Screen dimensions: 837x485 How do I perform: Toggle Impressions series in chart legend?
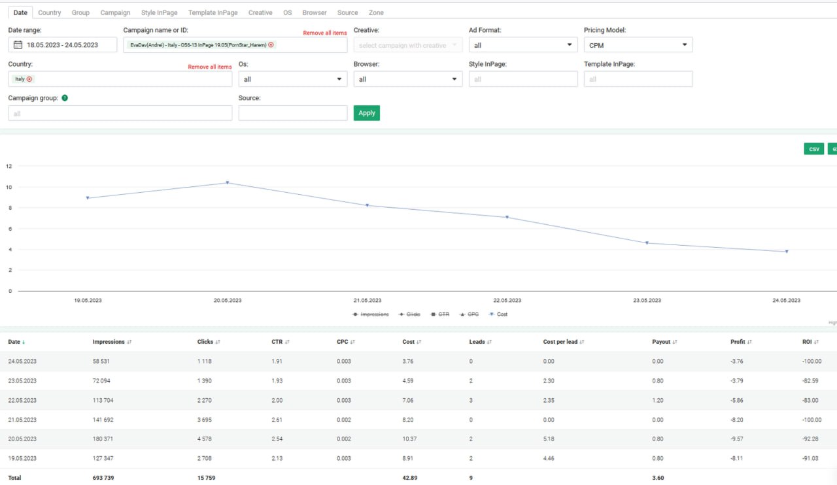(371, 314)
